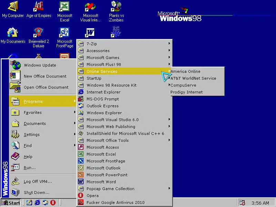Select Online Services folder in Programs
Viewport: 276px width, 207px height.
pyautogui.click(x=124, y=71)
